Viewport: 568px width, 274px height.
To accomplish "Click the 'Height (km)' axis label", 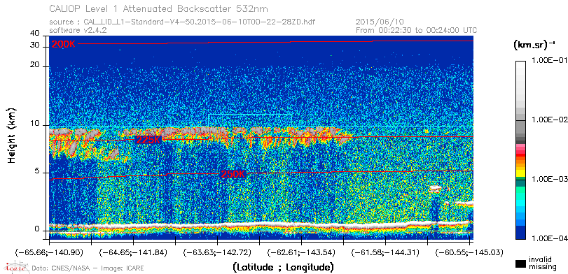I will (x=12, y=135).
